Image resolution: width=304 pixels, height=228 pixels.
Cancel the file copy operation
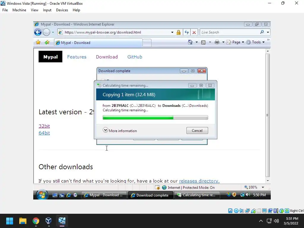(x=197, y=131)
